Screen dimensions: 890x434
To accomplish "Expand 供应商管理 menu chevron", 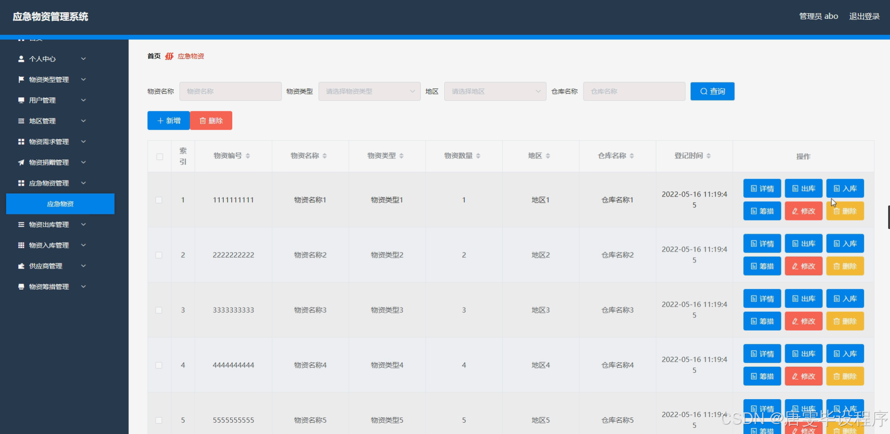I will coord(83,266).
